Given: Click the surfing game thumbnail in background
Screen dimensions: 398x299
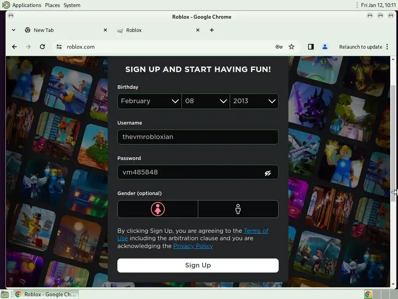Looking at the screenshot, I should (68, 90).
